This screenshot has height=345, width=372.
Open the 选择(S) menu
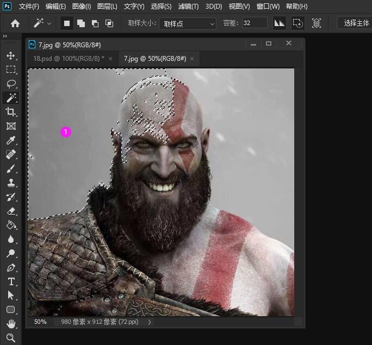162,7
